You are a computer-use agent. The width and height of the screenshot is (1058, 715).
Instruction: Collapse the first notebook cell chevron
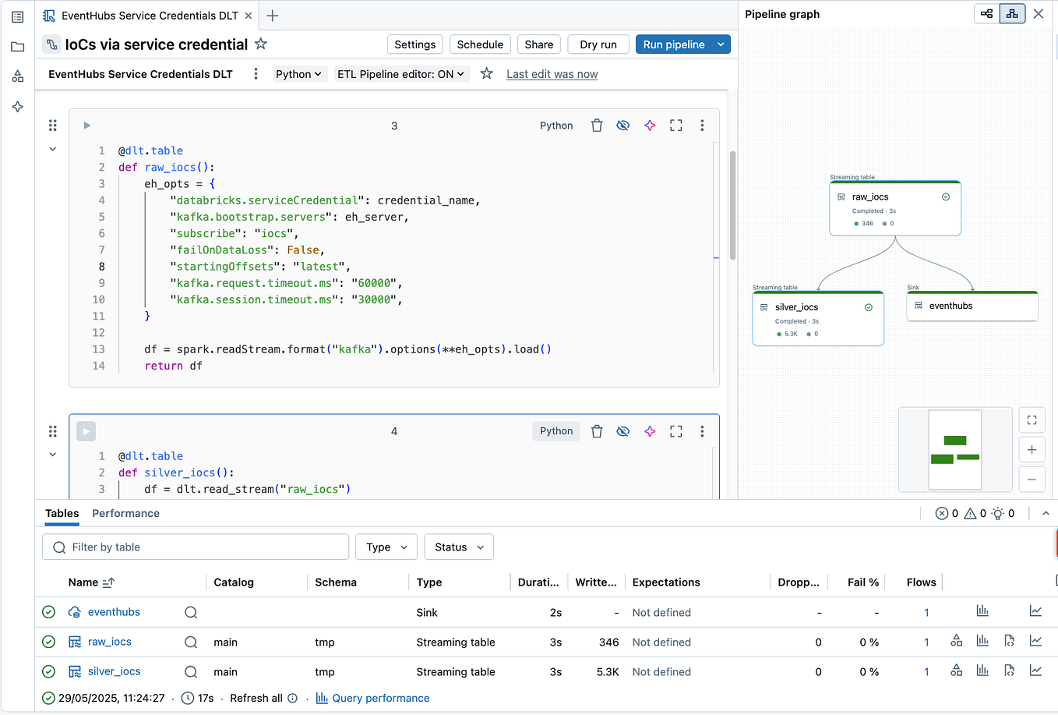tap(52, 149)
